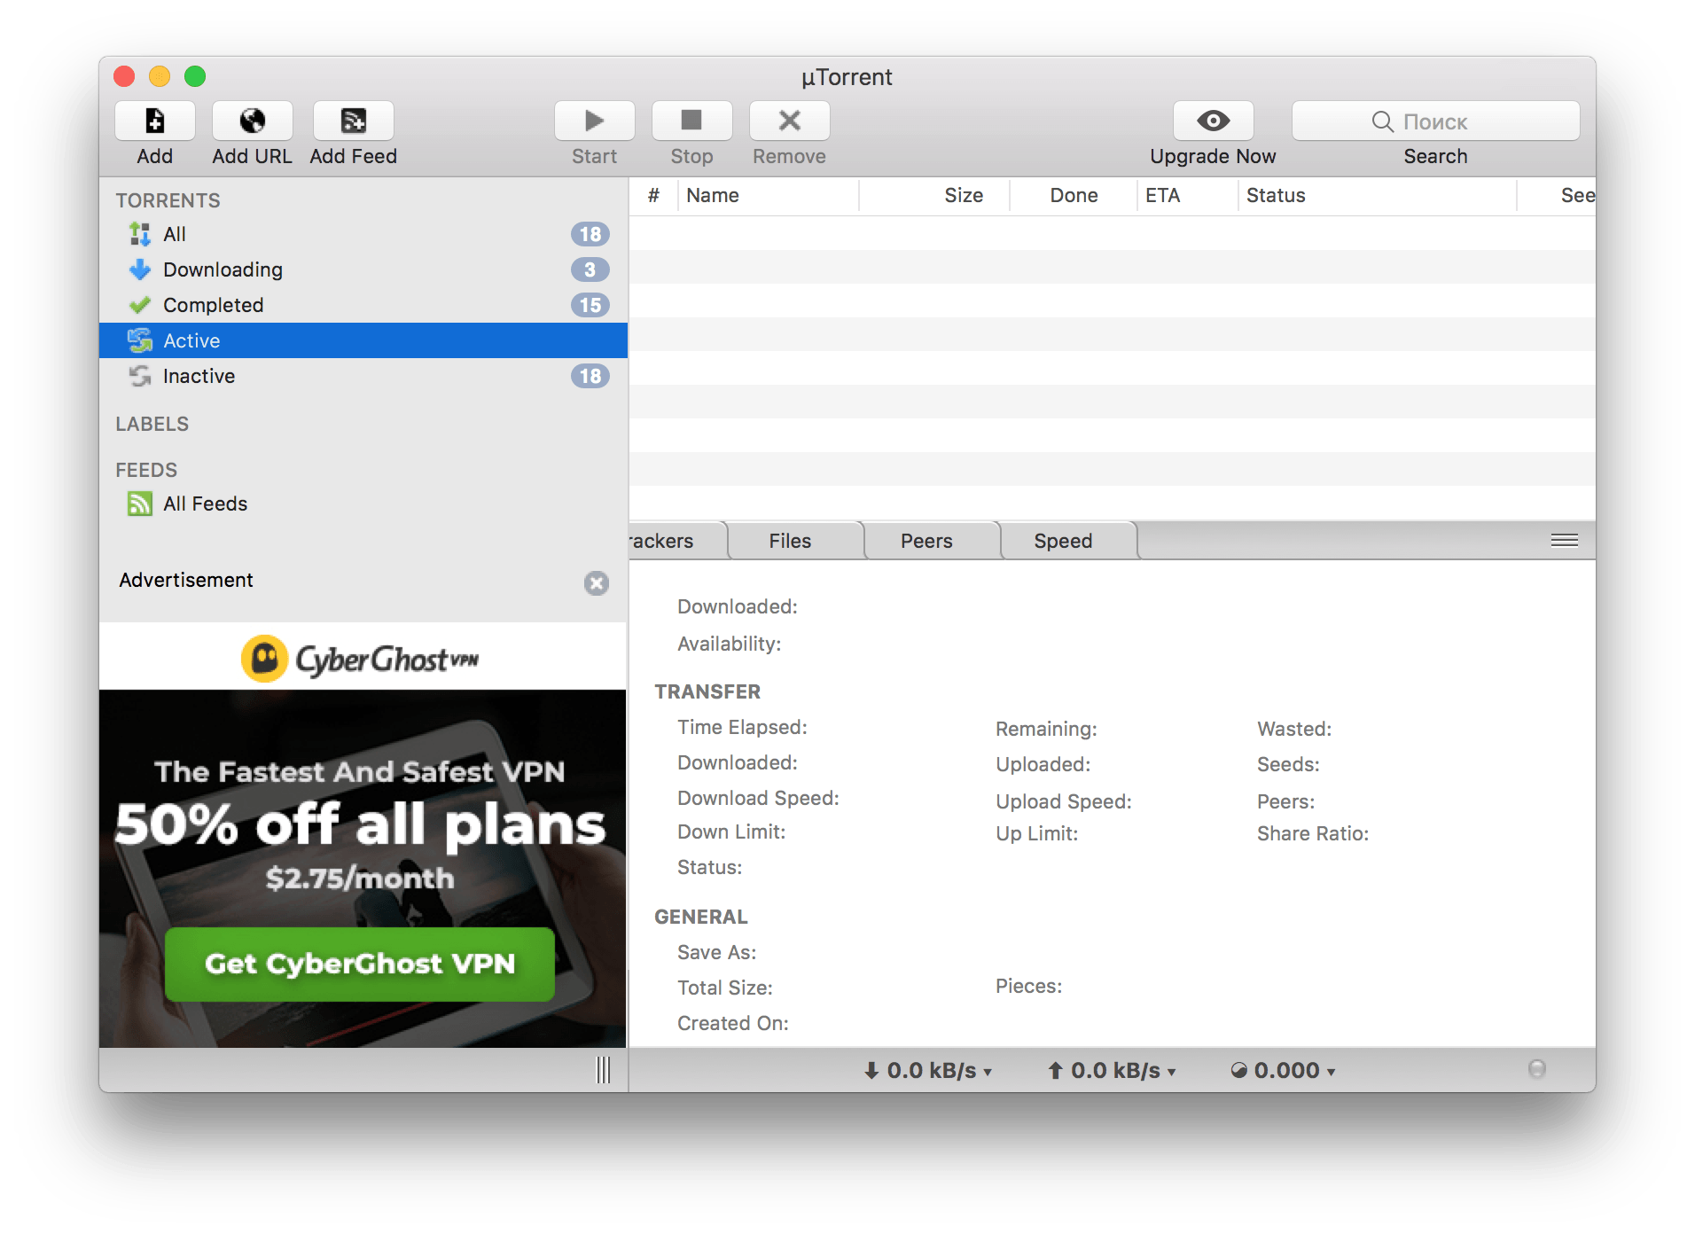This screenshot has width=1695, height=1234.
Task: Open the Add URL globe icon
Action: [x=253, y=121]
